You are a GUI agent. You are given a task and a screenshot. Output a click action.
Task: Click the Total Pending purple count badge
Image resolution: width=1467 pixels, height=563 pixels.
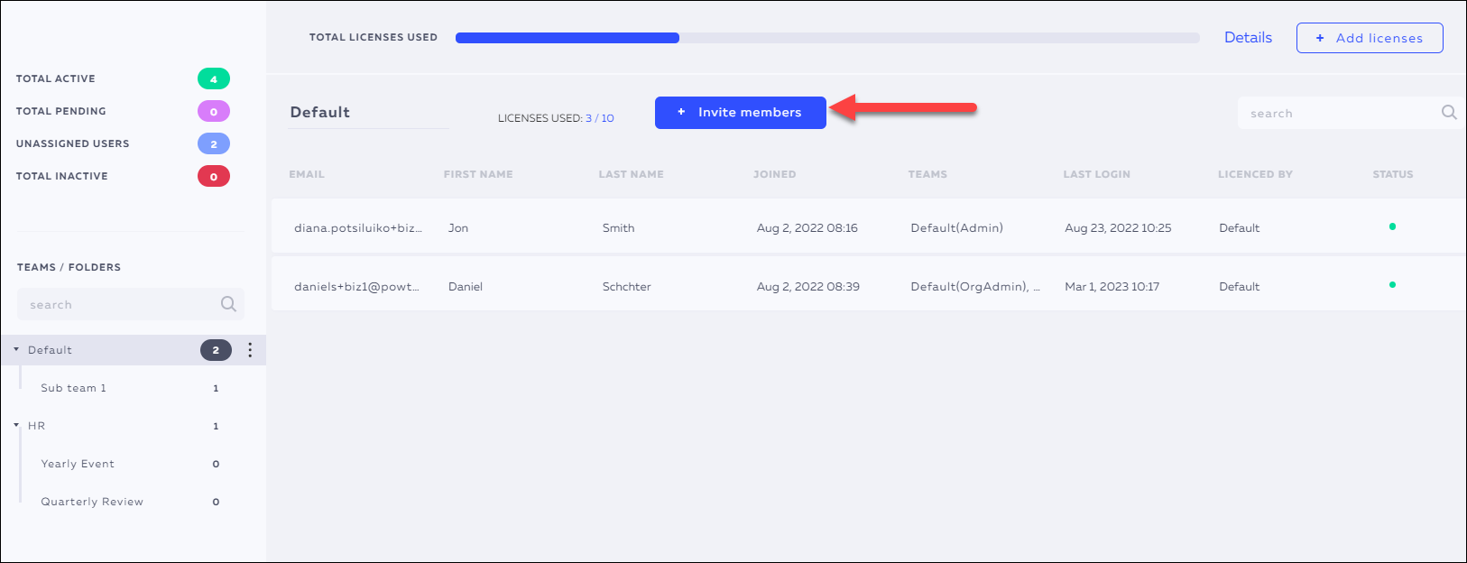(x=214, y=111)
